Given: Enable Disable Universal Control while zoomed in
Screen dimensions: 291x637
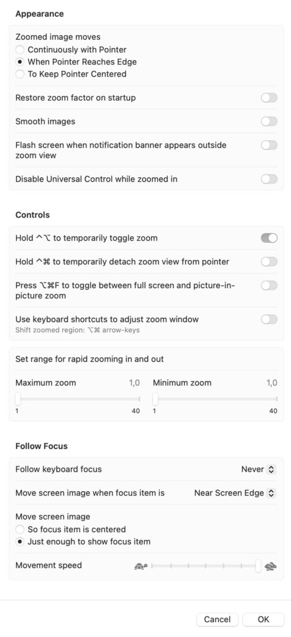Looking at the screenshot, I should tap(269, 179).
